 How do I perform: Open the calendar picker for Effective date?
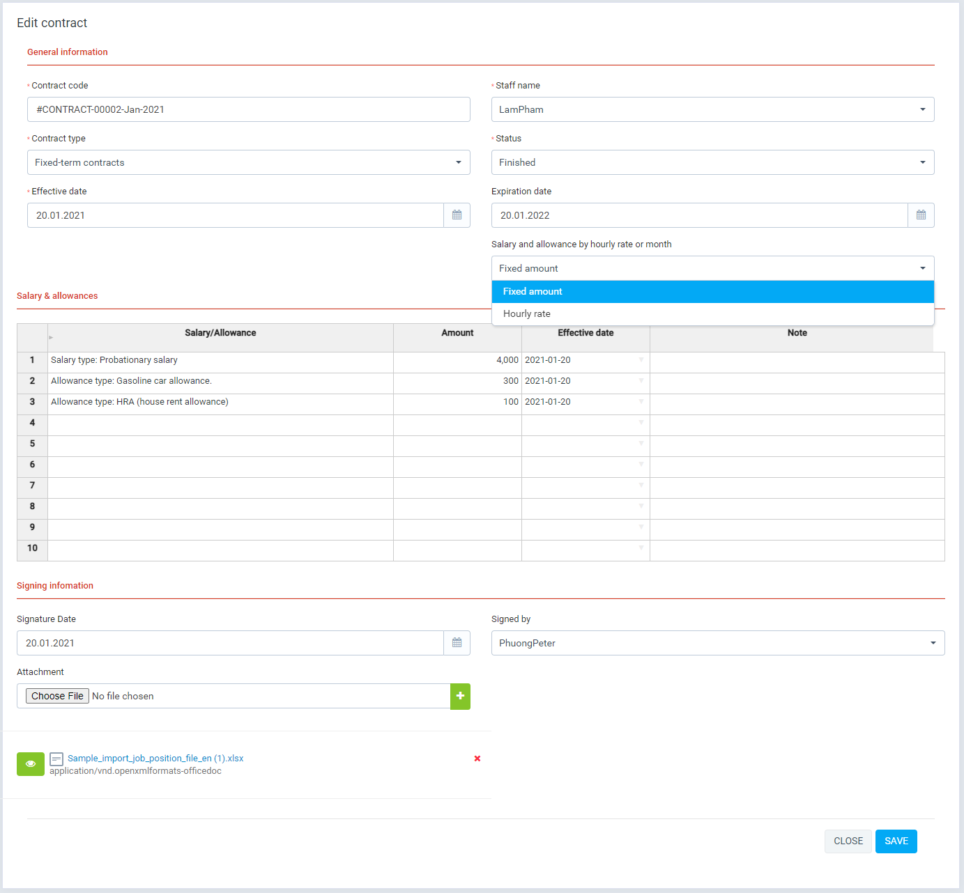457,215
